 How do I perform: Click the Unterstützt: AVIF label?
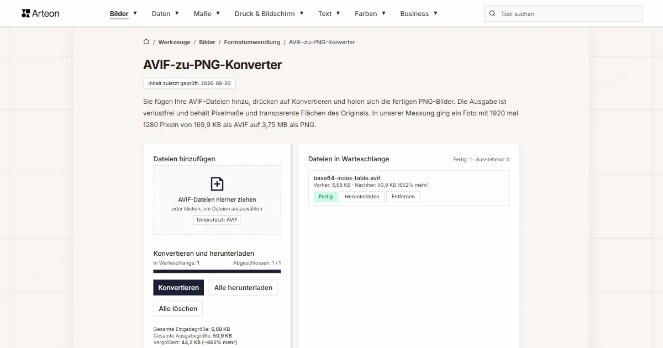point(217,220)
